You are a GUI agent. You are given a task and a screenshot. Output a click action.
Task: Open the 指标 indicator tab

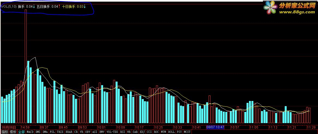[5, 132]
